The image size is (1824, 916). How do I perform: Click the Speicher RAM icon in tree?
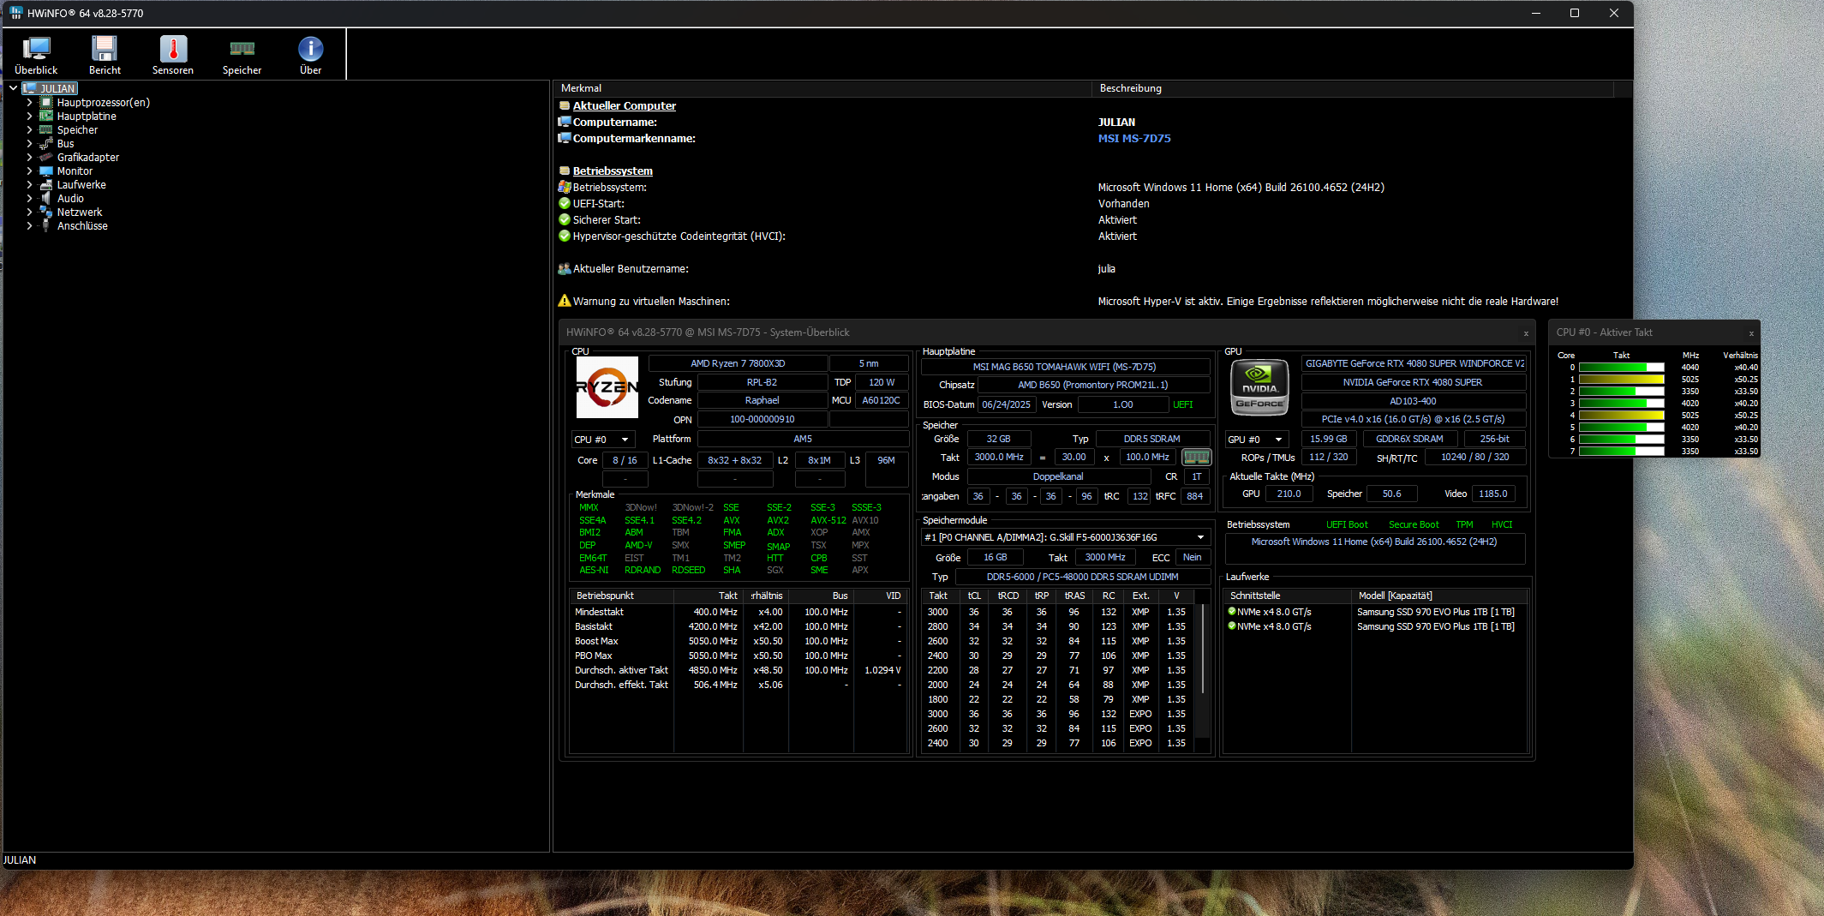[46, 129]
